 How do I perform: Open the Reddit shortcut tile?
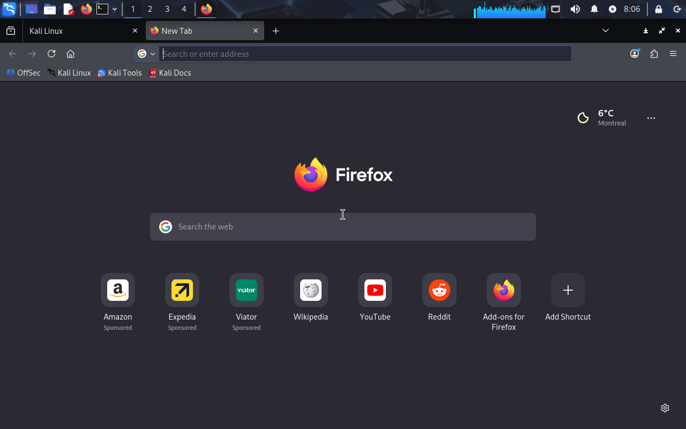(439, 290)
